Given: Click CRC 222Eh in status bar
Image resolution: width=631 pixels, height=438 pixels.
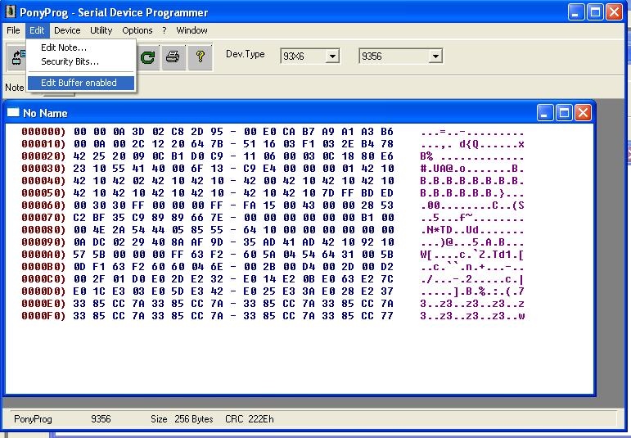Looking at the screenshot, I should [x=250, y=419].
